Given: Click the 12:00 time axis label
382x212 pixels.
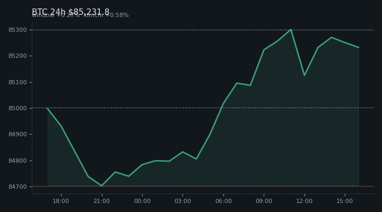Looking at the screenshot, I should (305, 201).
